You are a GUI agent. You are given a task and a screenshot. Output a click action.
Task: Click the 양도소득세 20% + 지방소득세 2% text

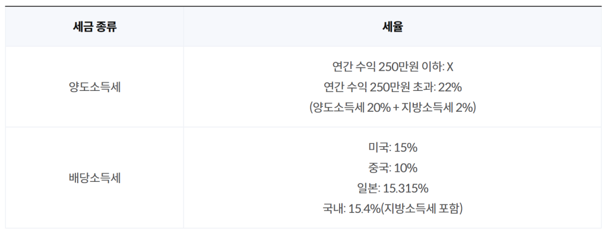pyautogui.click(x=392, y=108)
